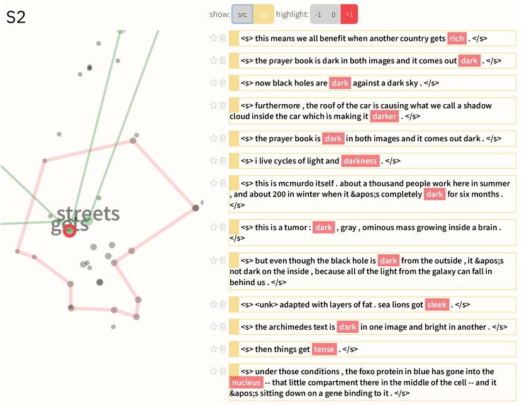The height and width of the screenshot is (405, 522).
Task: Star the 'black holes are dark' sentence
Action: 214,82
